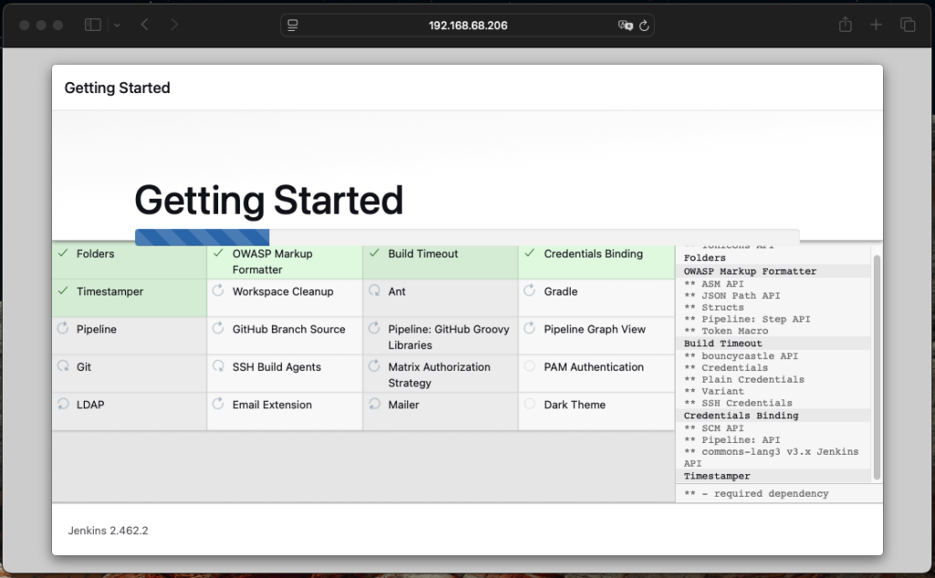Click the spinner icon beside LDAP
Screen dimensions: 935x578
tap(63, 404)
